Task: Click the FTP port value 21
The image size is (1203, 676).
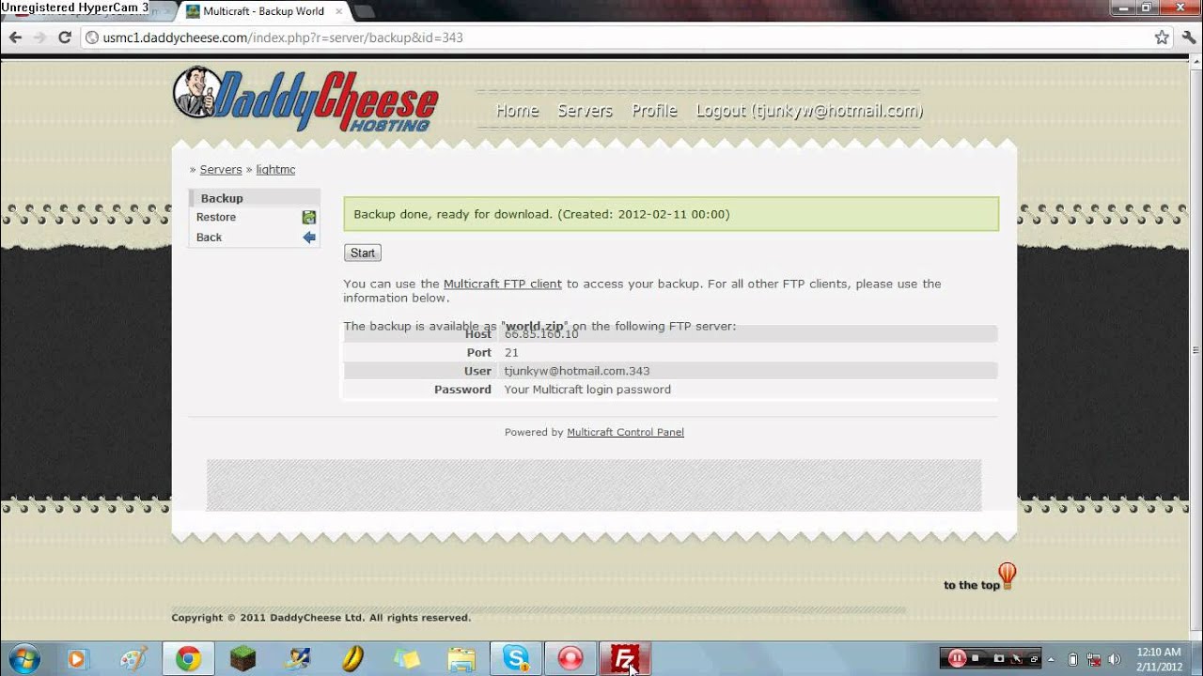Action: tap(511, 353)
